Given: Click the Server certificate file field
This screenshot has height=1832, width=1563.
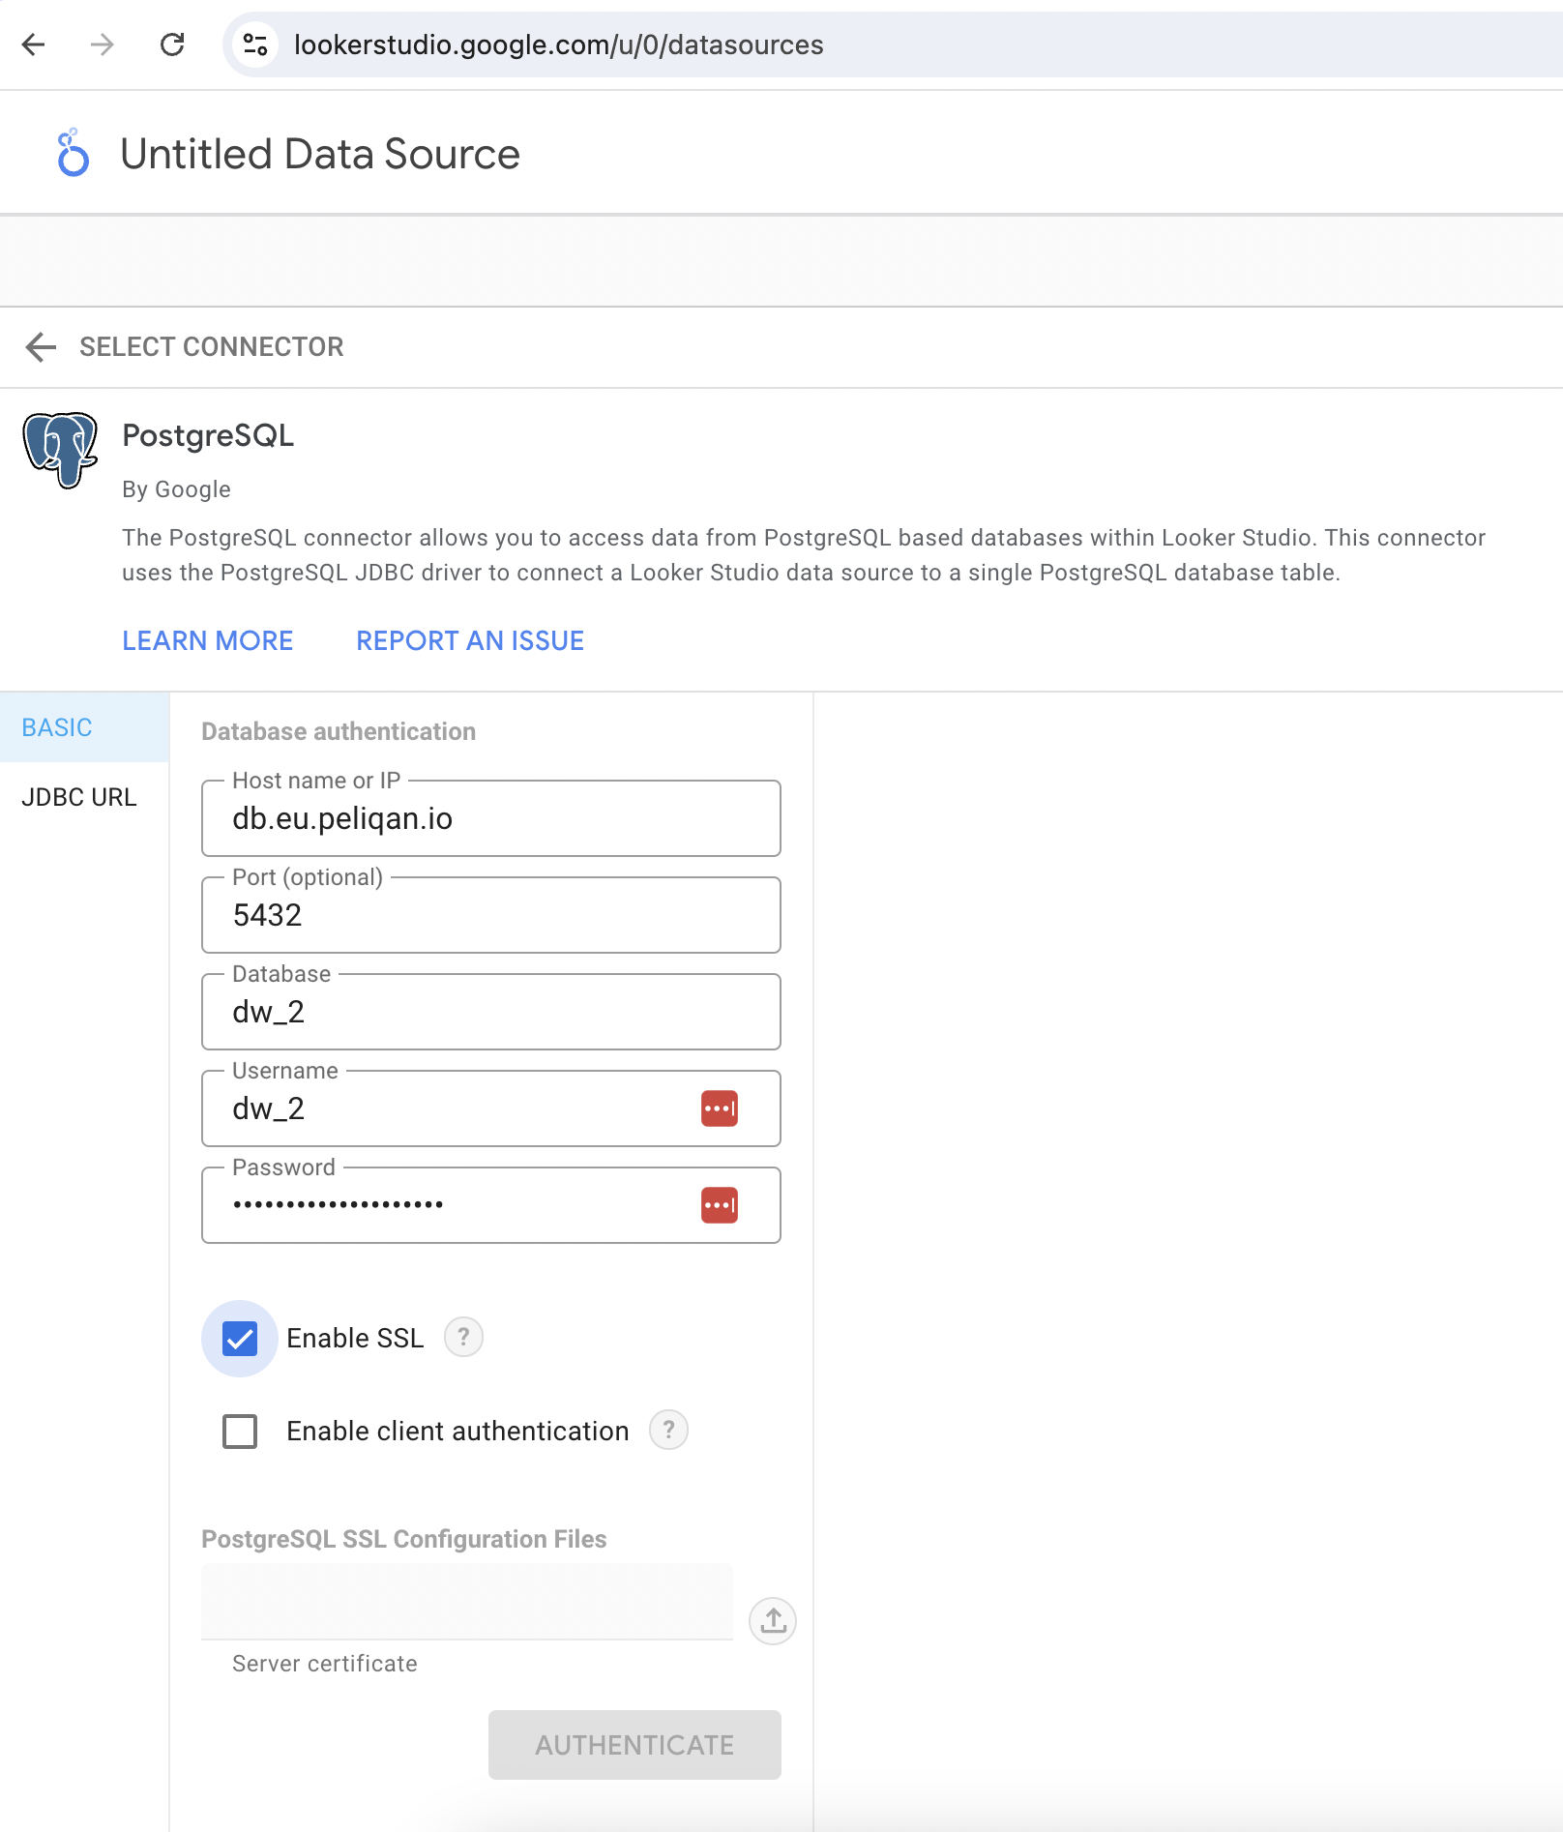Looking at the screenshot, I should [x=467, y=1602].
